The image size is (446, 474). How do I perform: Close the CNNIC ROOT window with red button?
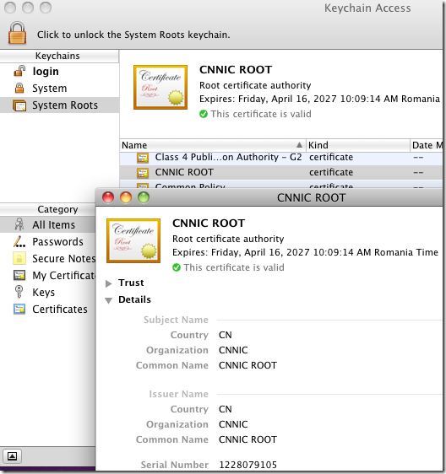pos(108,197)
